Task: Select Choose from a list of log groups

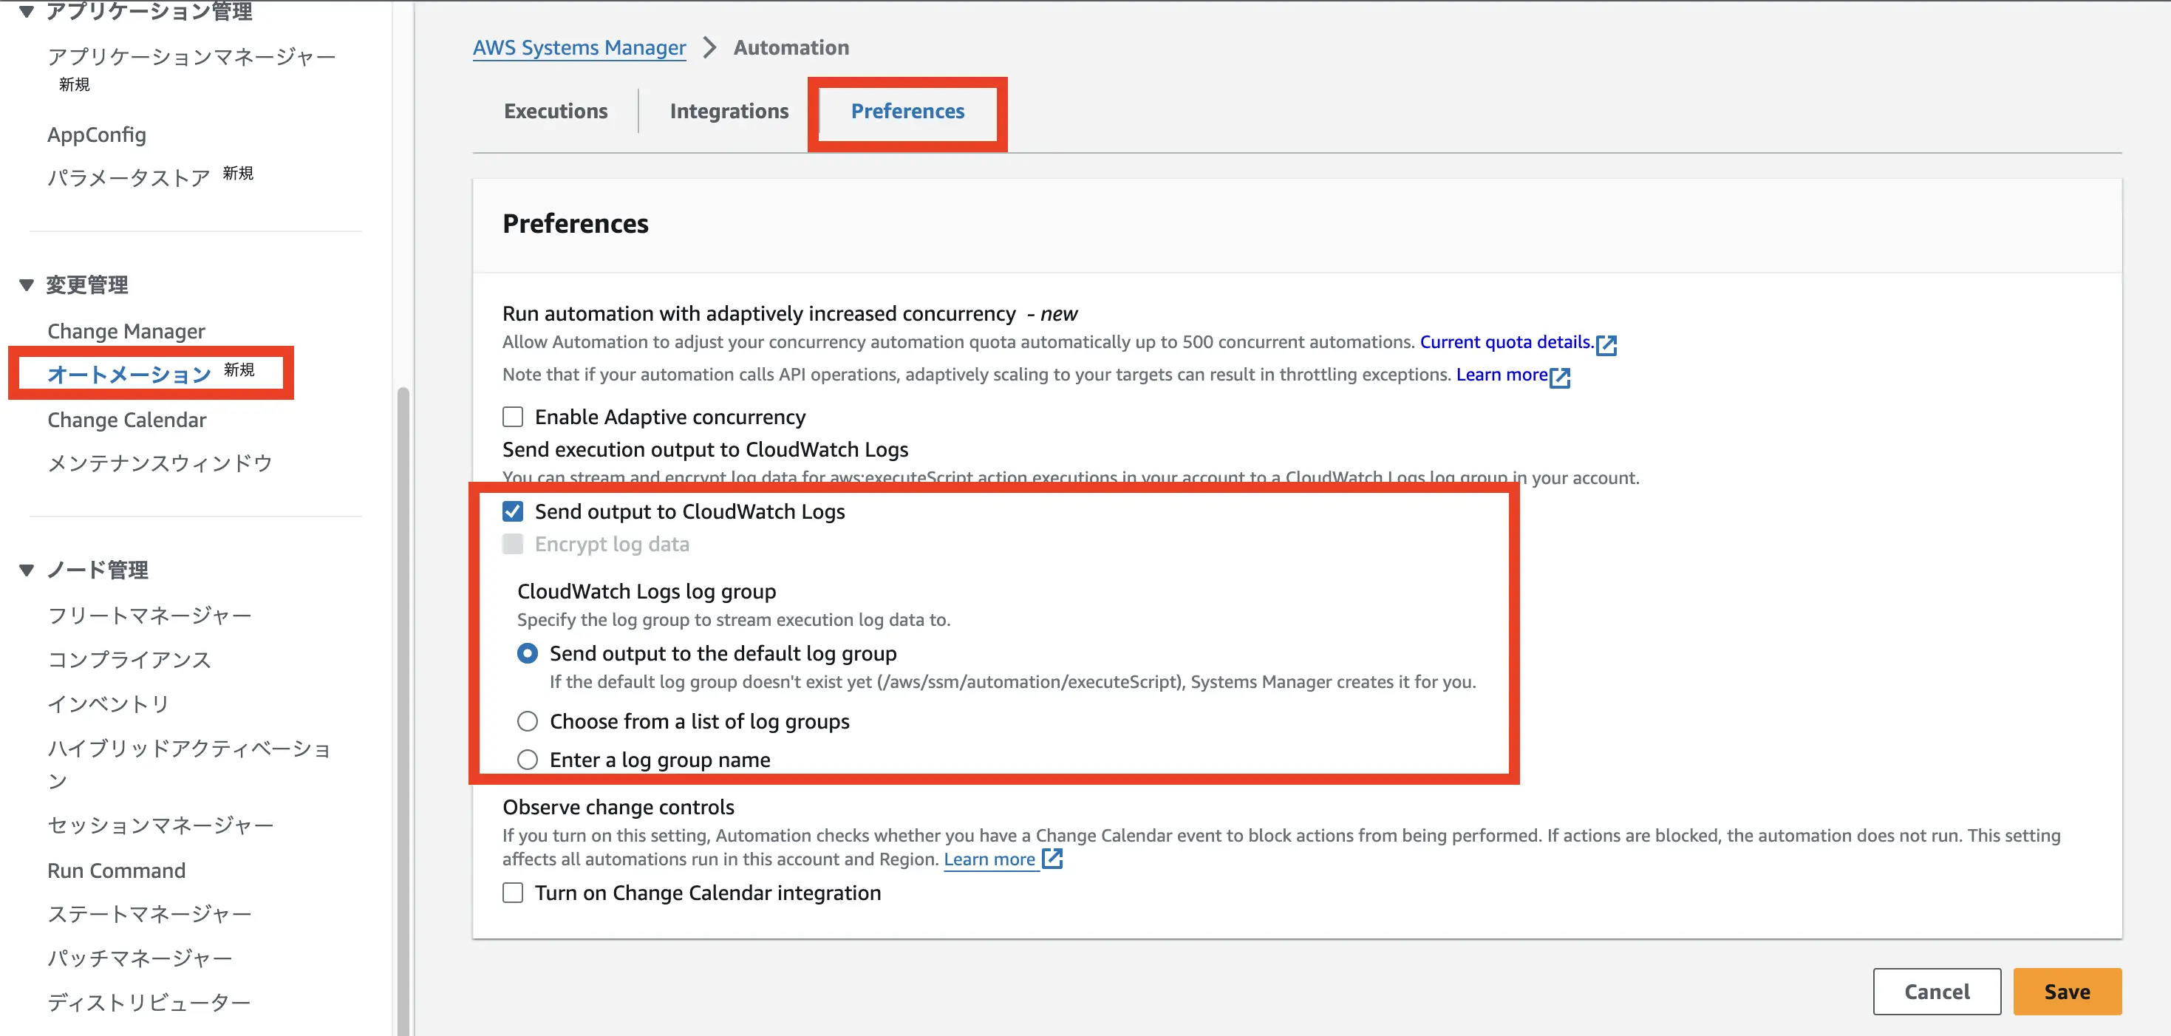Action: pos(527,720)
